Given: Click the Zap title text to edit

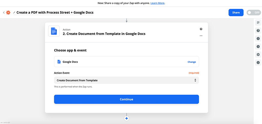Looking at the screenshot, I should click(55, 12).
